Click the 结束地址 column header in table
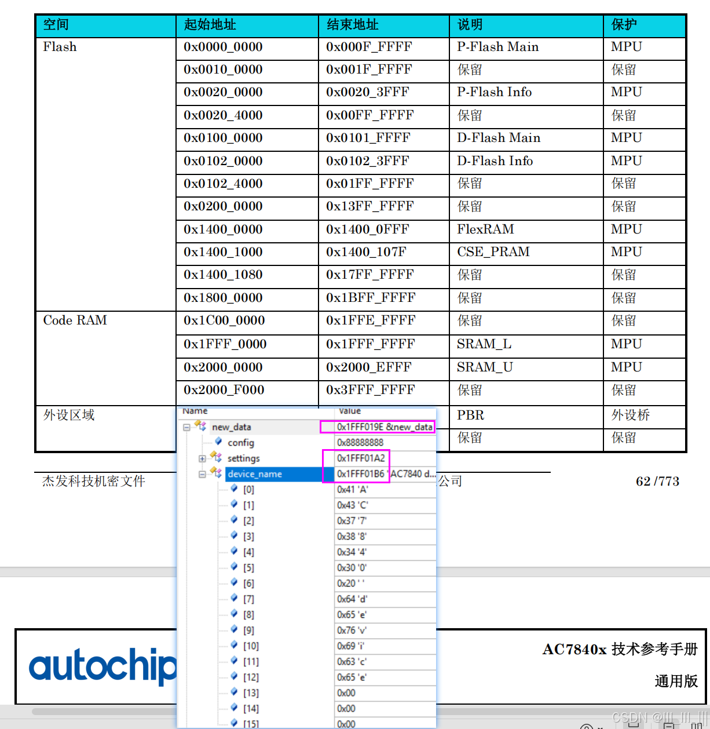The height and width of the screenshot is (729, 710). tap(384, 26)
